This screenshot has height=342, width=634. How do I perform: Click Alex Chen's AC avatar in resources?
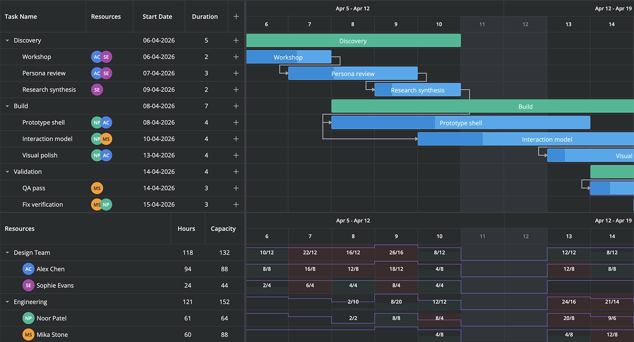point(28,269)
